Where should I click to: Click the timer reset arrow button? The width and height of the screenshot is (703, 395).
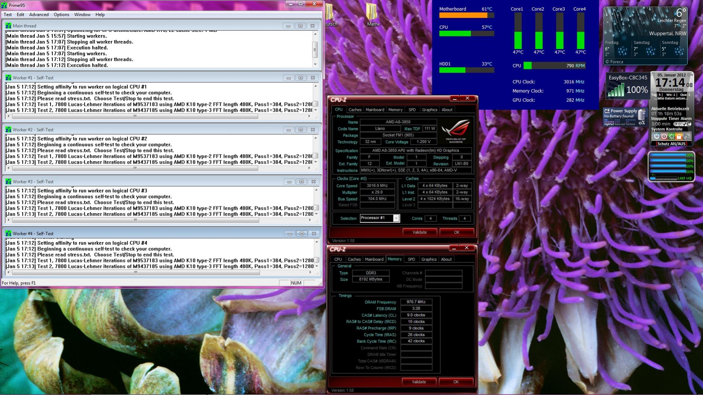688,124
